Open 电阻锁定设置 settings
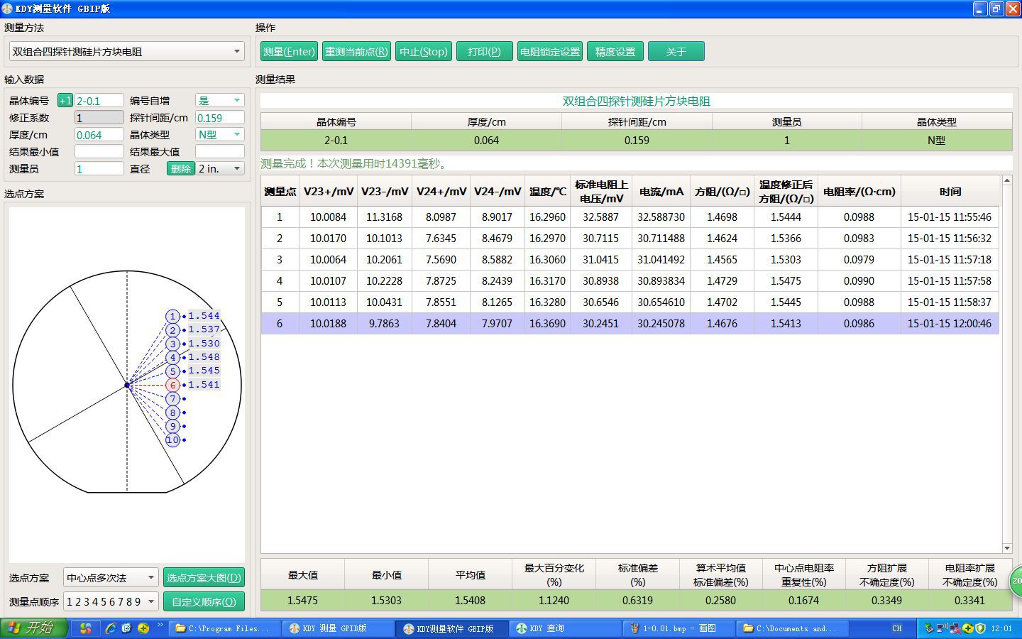1022x639 pixels. tap(549, 52)
